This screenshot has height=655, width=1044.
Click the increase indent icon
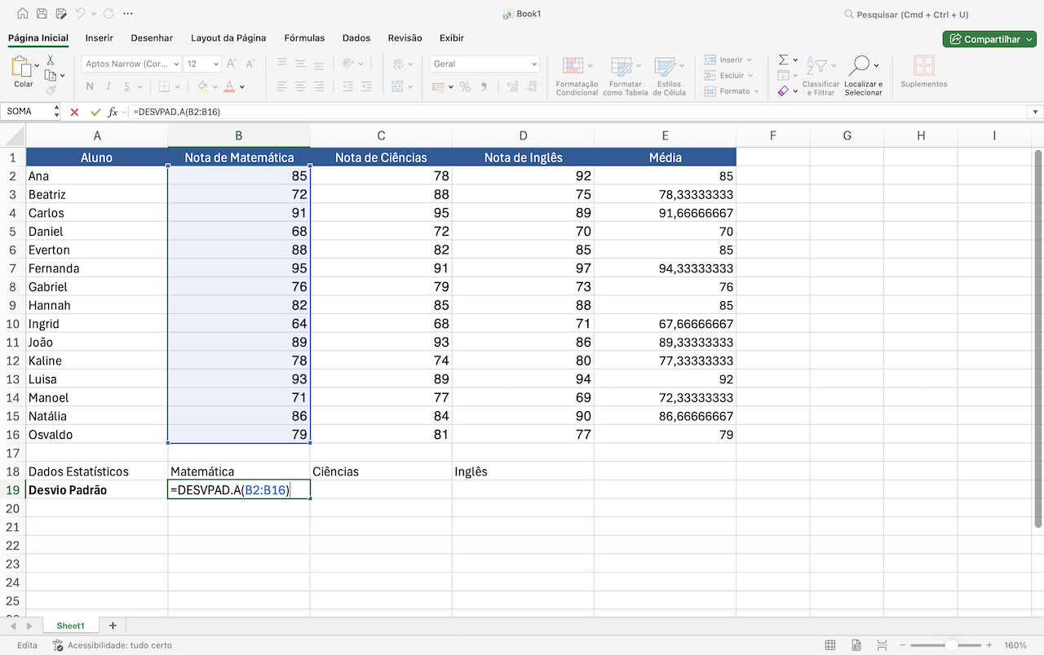(x=367, y=86)
